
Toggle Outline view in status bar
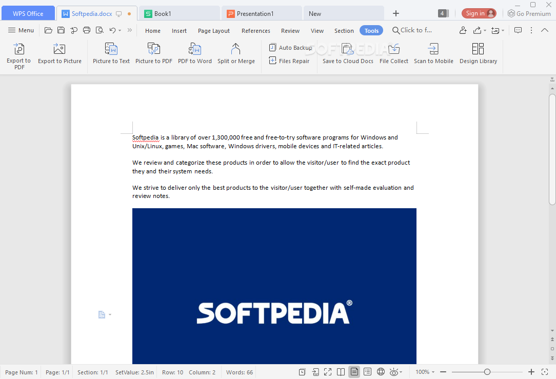pyautogui.click(x=367, y=372)
